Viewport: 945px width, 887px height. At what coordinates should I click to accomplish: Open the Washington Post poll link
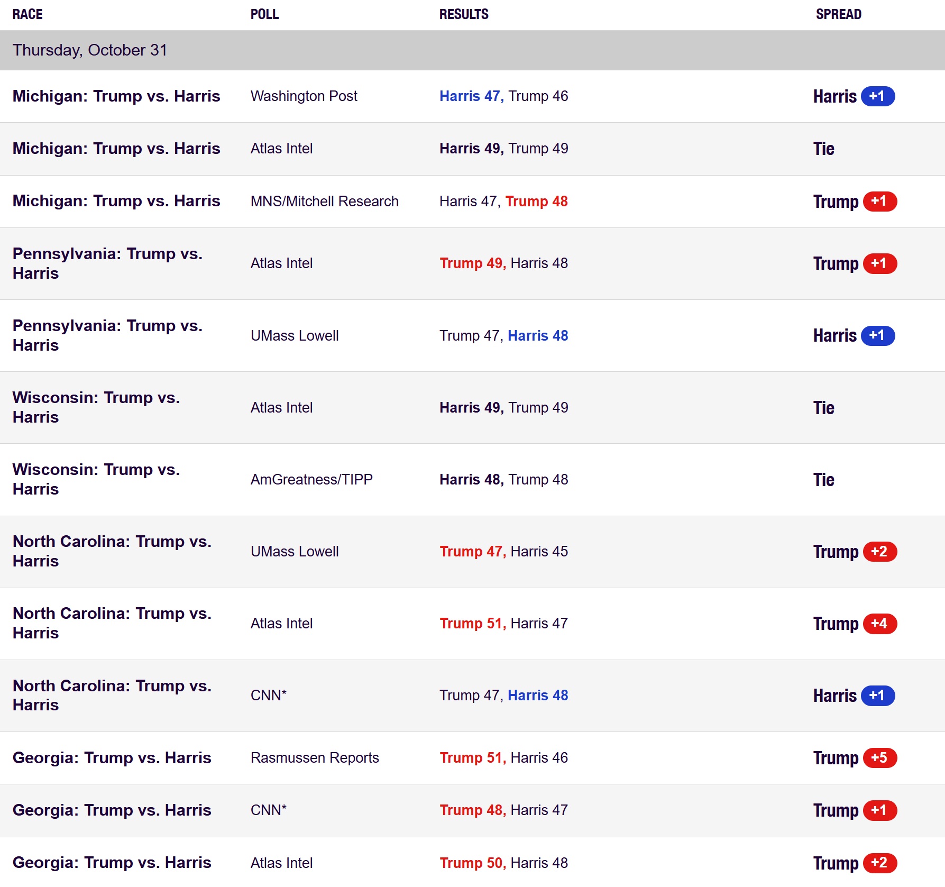click(304, 96)
